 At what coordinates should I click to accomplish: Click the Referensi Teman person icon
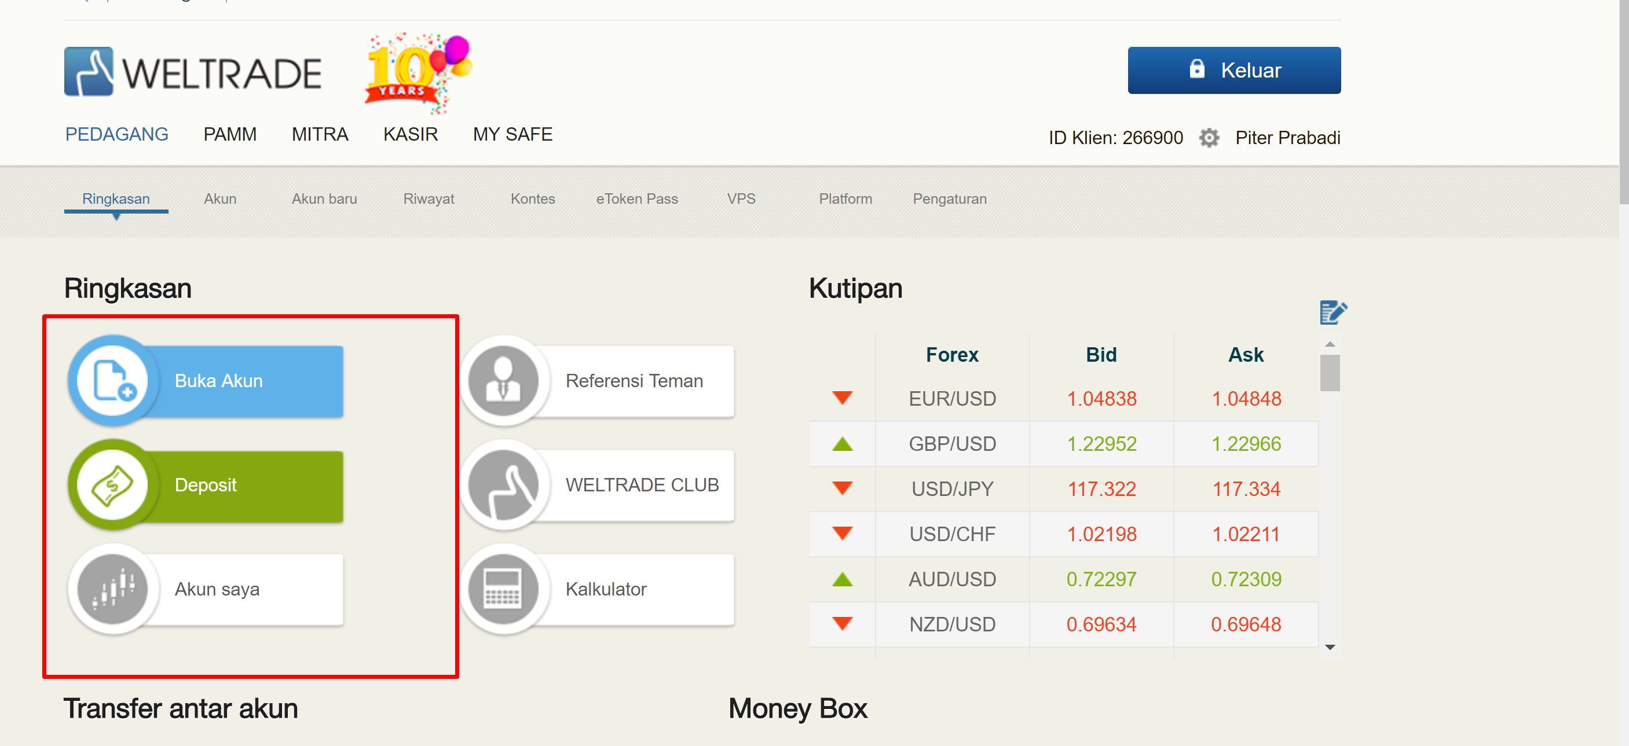pos(503,381)
